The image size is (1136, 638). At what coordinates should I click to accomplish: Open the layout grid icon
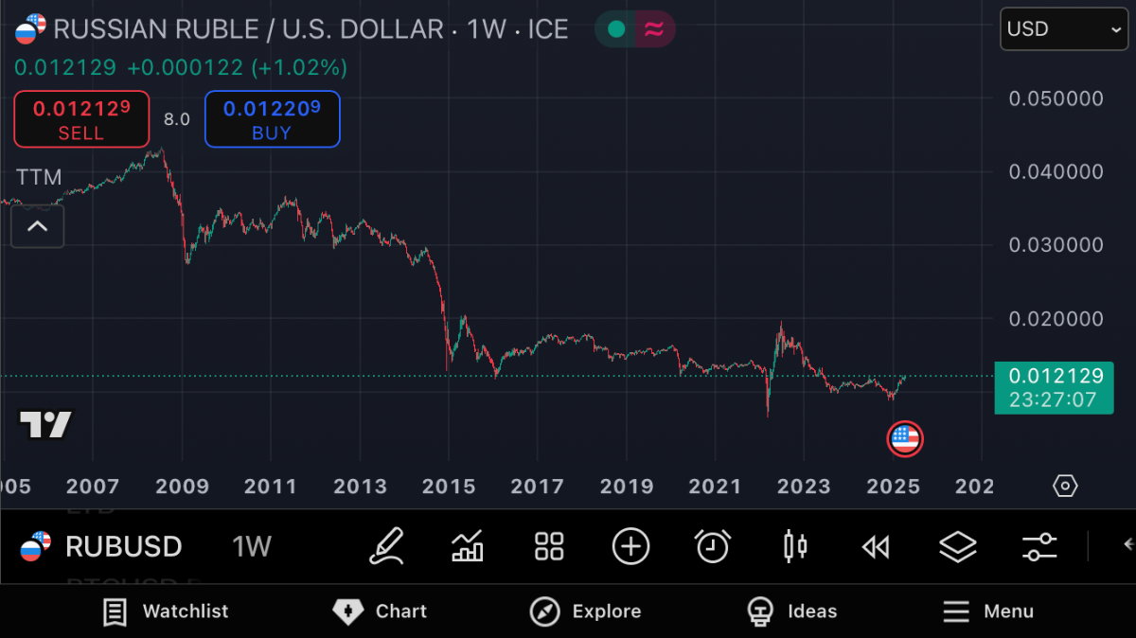point(549,546)
